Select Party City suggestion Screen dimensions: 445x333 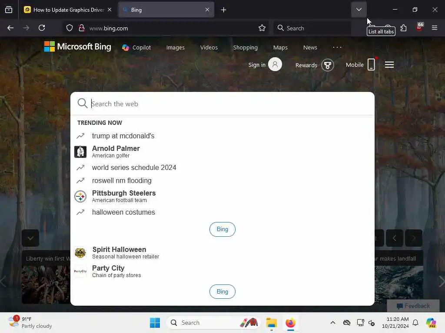pos(222,271)
